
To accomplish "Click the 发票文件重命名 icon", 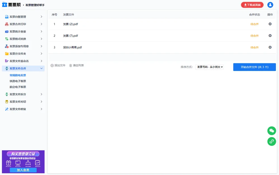I will click(x=7, y=61).
